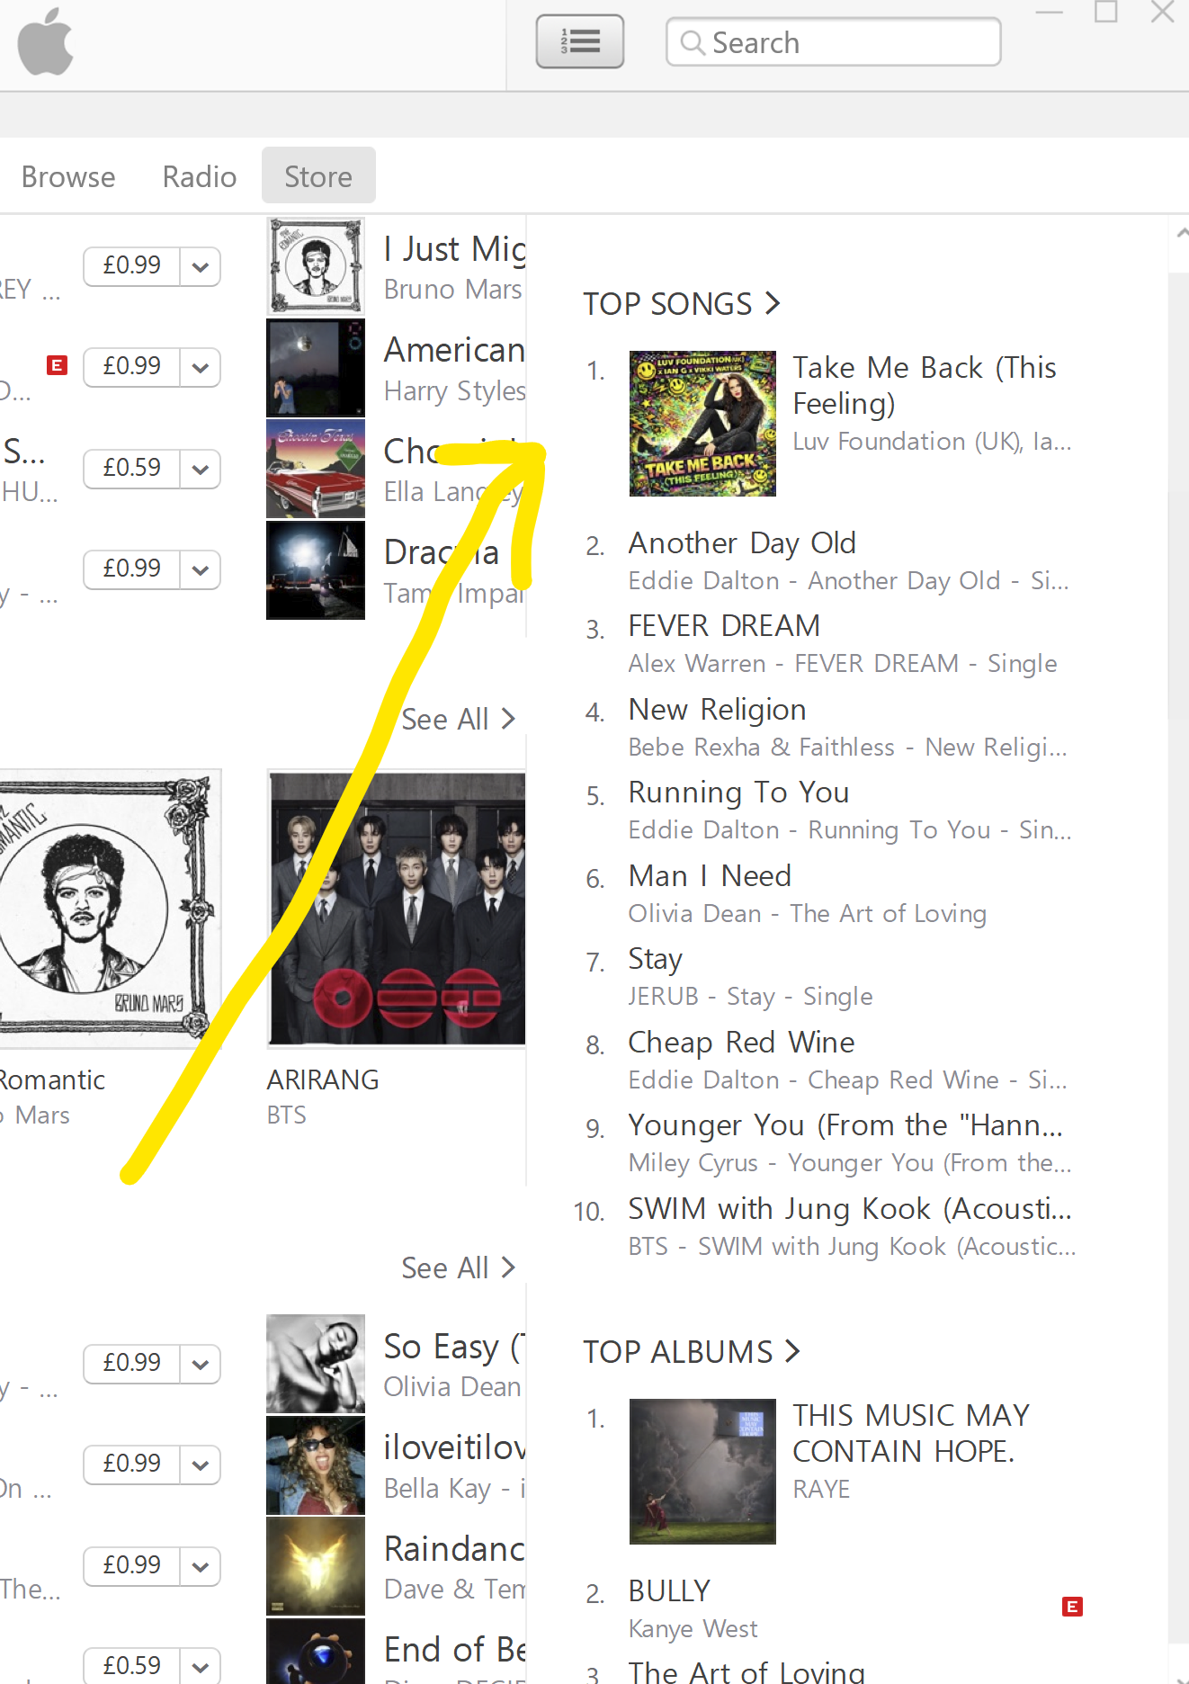Click in the Search input field
Screen dimensions: 1189x1684
(833, 42)
